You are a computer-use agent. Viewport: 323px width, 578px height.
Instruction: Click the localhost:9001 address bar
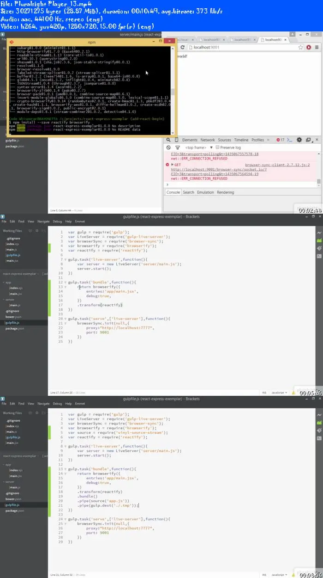(245, 47)
